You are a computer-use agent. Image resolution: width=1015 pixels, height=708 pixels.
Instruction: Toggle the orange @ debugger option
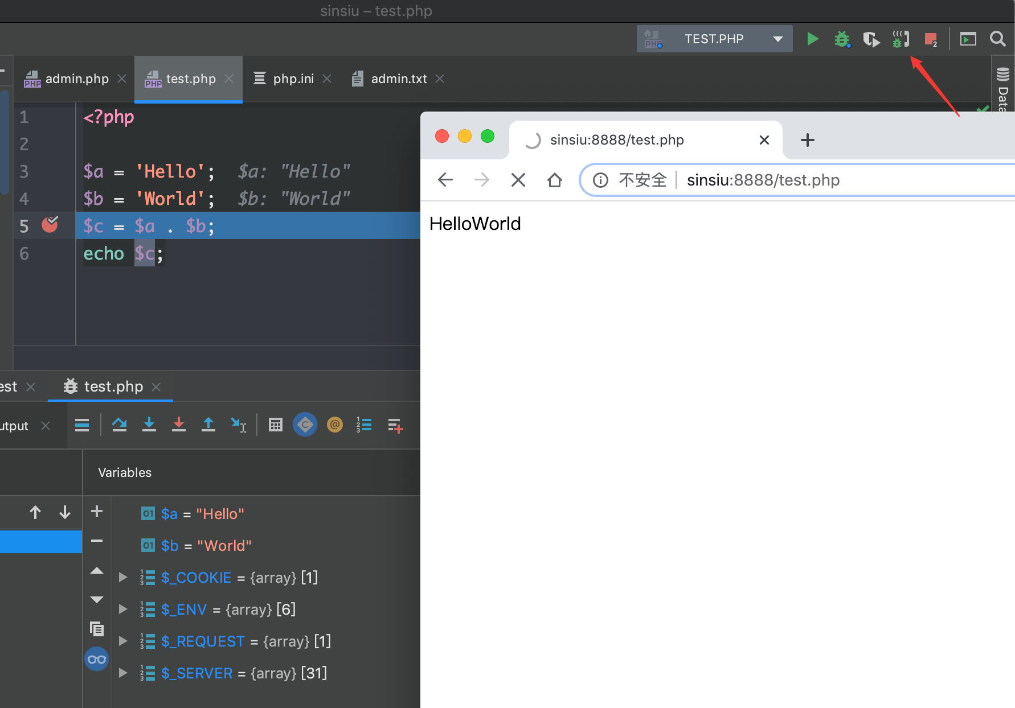click(335, 425)
